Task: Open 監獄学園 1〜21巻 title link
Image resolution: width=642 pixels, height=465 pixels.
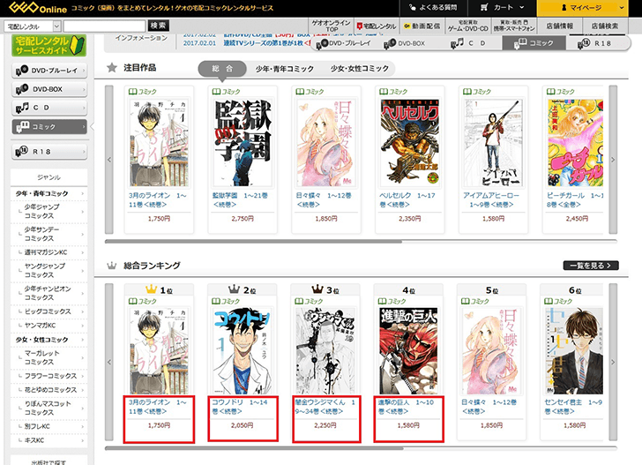Action: [x=240, y=200]
